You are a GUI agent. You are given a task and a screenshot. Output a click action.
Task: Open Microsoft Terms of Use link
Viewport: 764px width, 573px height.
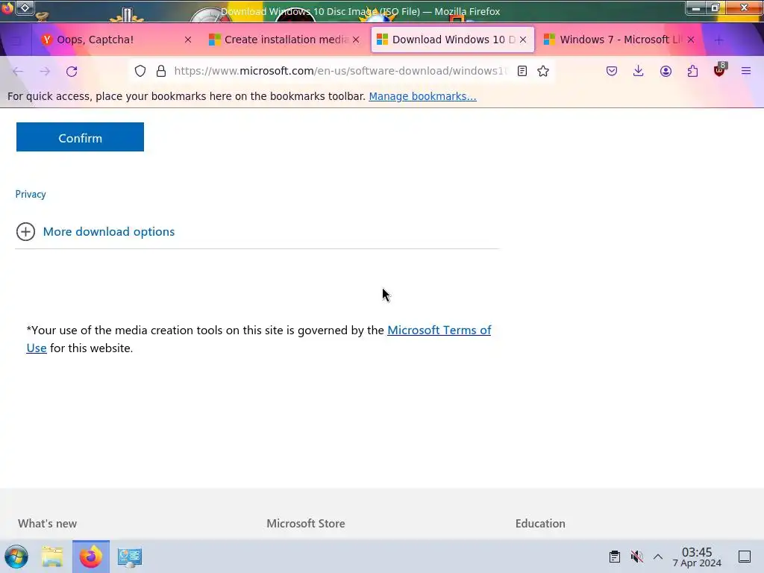[x=439, y=331]
